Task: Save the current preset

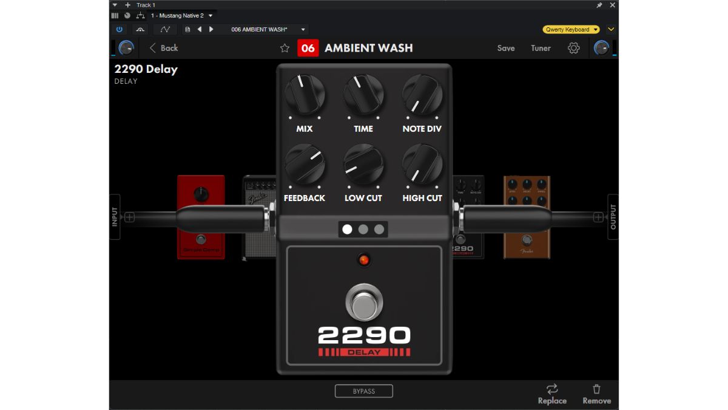Action: pos(505,48)
